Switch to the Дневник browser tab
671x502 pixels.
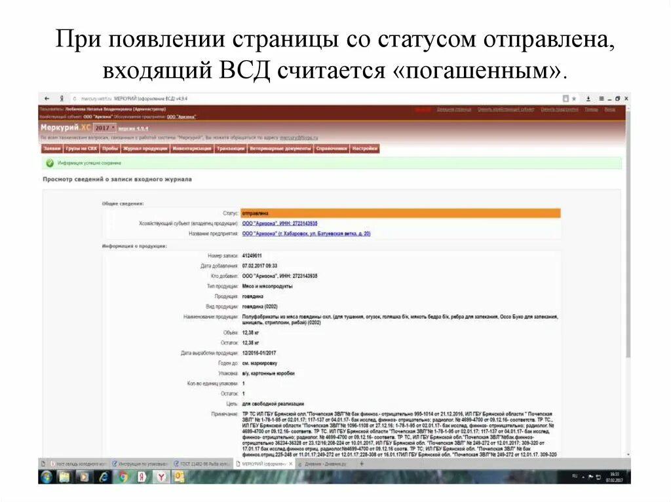[324, 463]
